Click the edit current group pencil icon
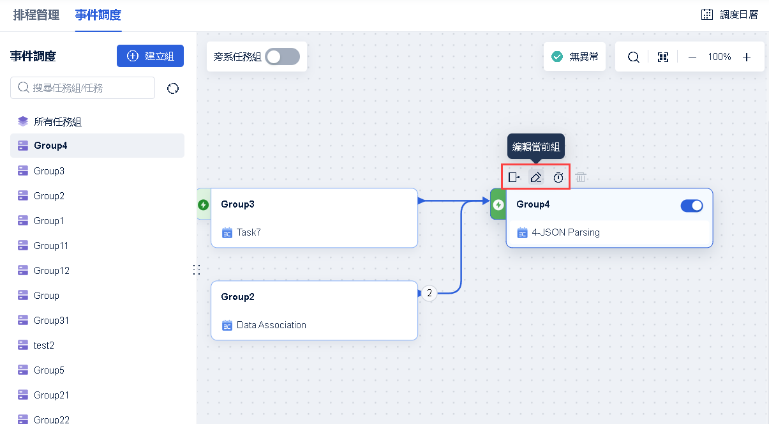The height and width of the screenshot is (424, 769). coord(536,178)
